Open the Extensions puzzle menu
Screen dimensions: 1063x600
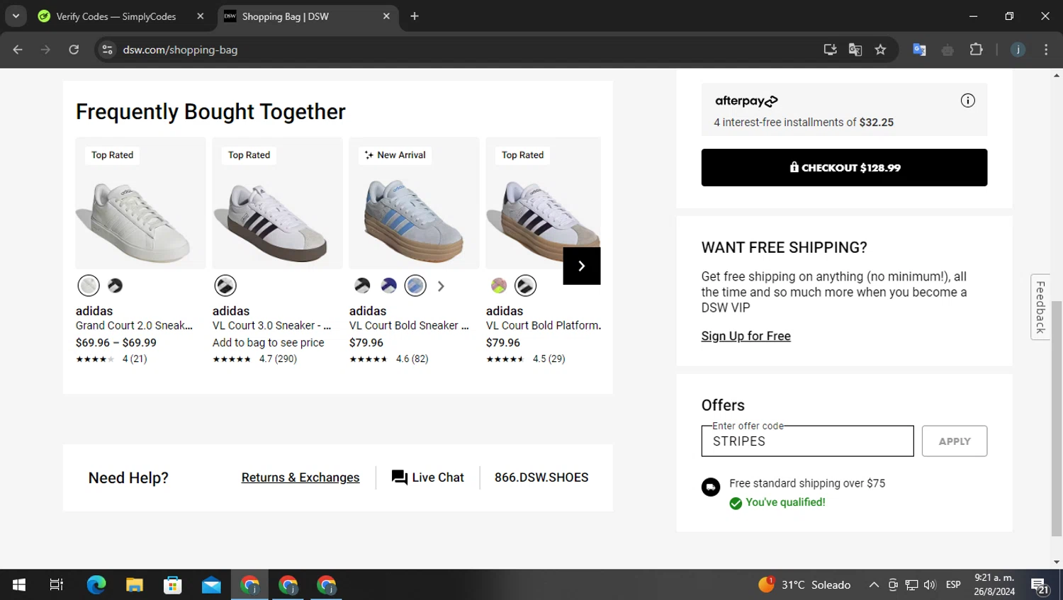click(x=976, y=50)
